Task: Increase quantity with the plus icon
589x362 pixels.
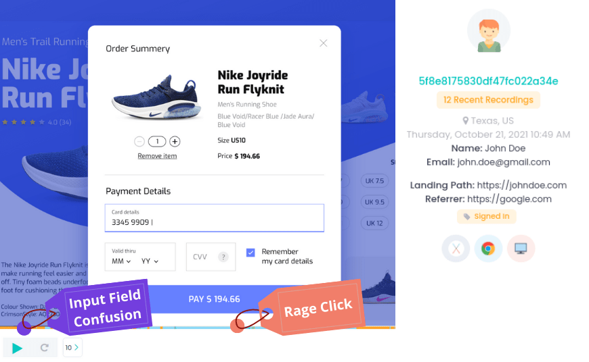Action: click(x=175, y=141)
